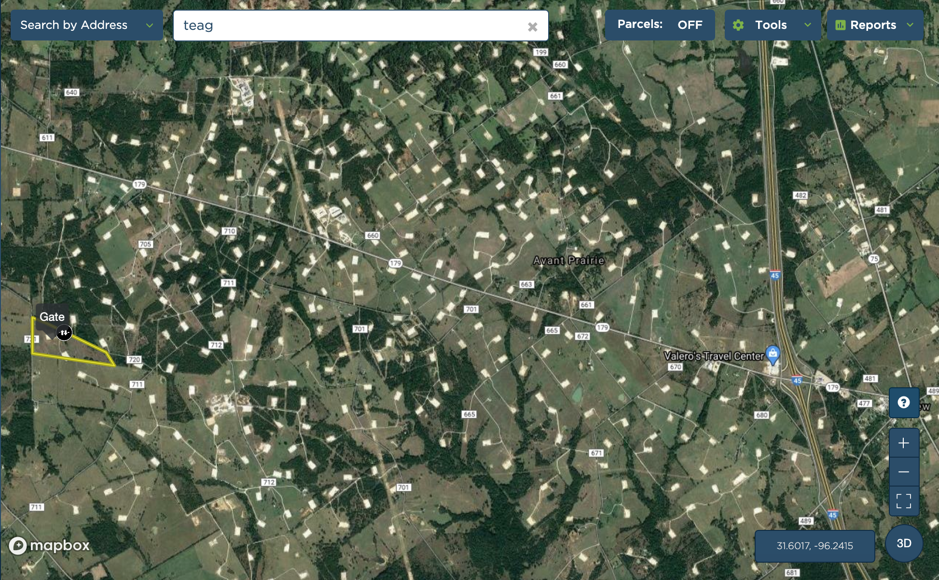The image size is (939, 580).
Task: Zoom out with the minus button
Action: 903,472
